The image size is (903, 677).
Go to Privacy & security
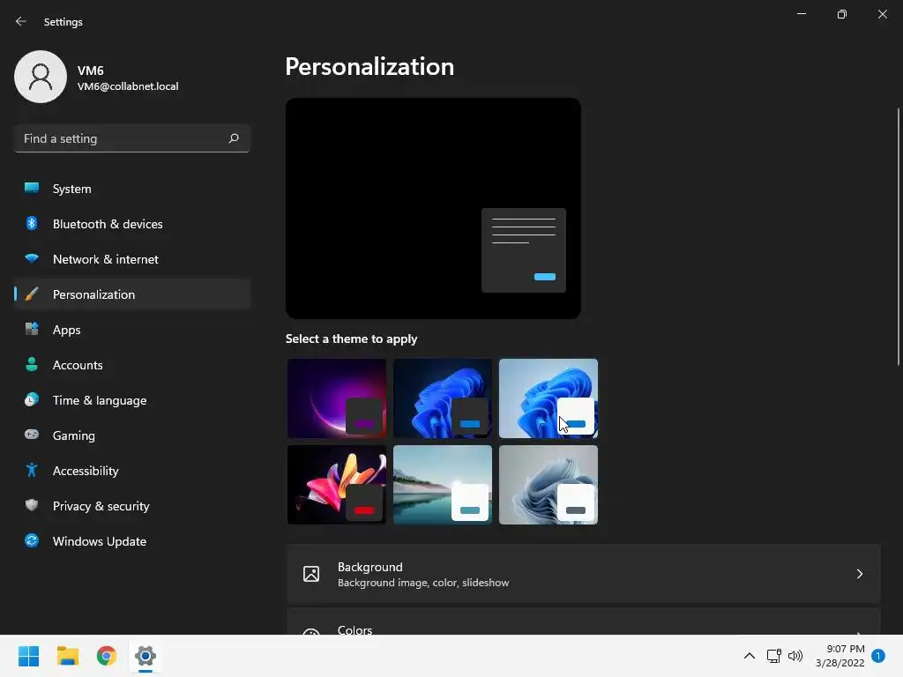132,506
